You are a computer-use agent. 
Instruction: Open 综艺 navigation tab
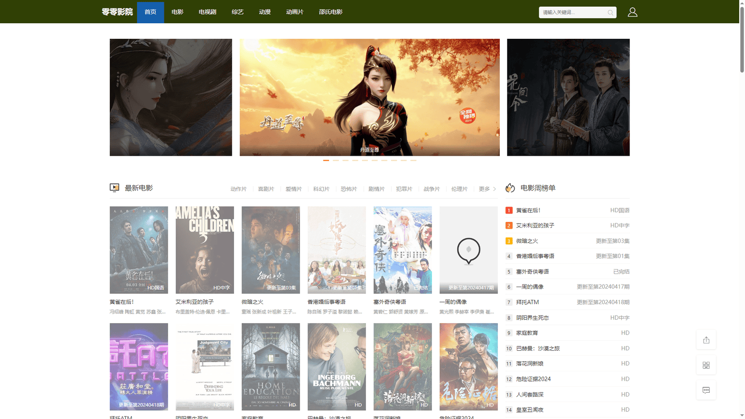(x=237, y=12)
